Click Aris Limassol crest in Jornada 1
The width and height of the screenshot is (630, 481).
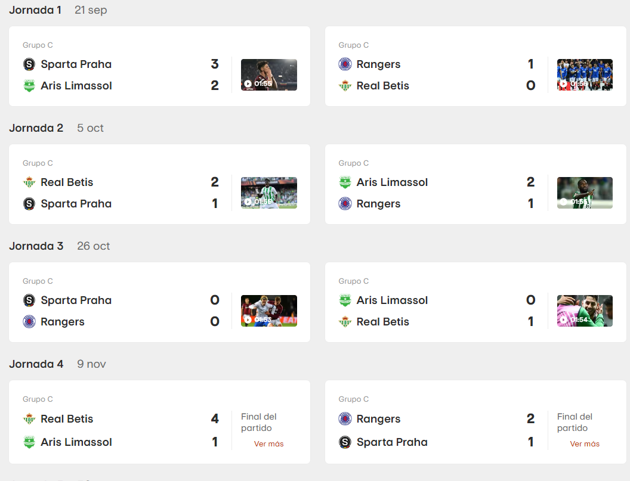pos(29,86)
